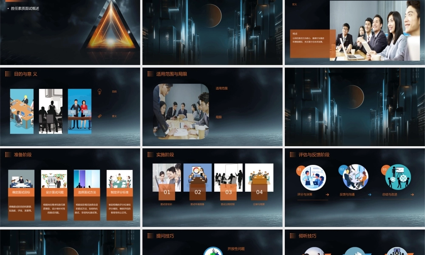425x255 pixels.
Task: Click the 定义 label on the team-photo slide
Action: pos(295,4)
